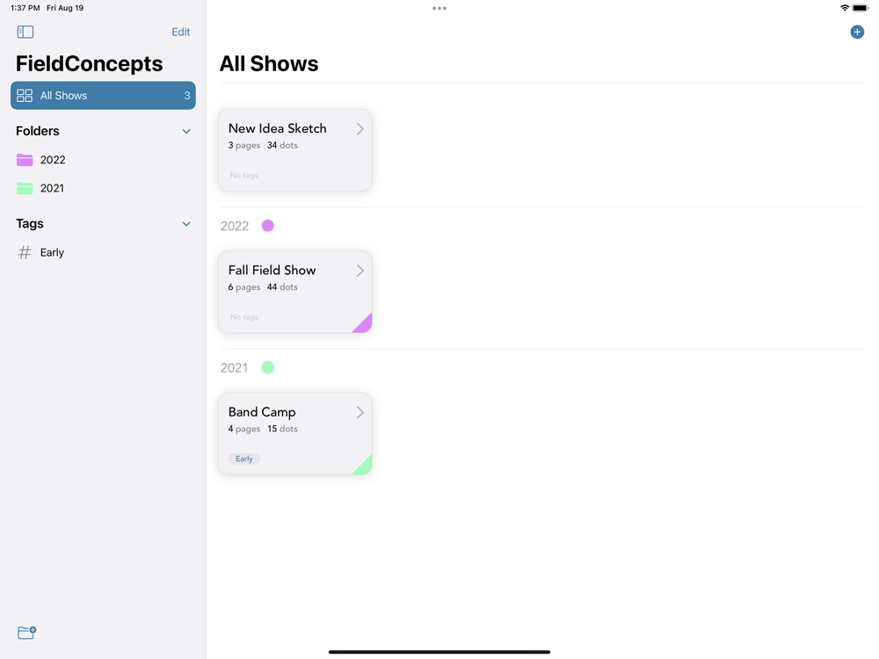
Task: Click '44 dots' on Fall Field Show
Action: [282, 287]
